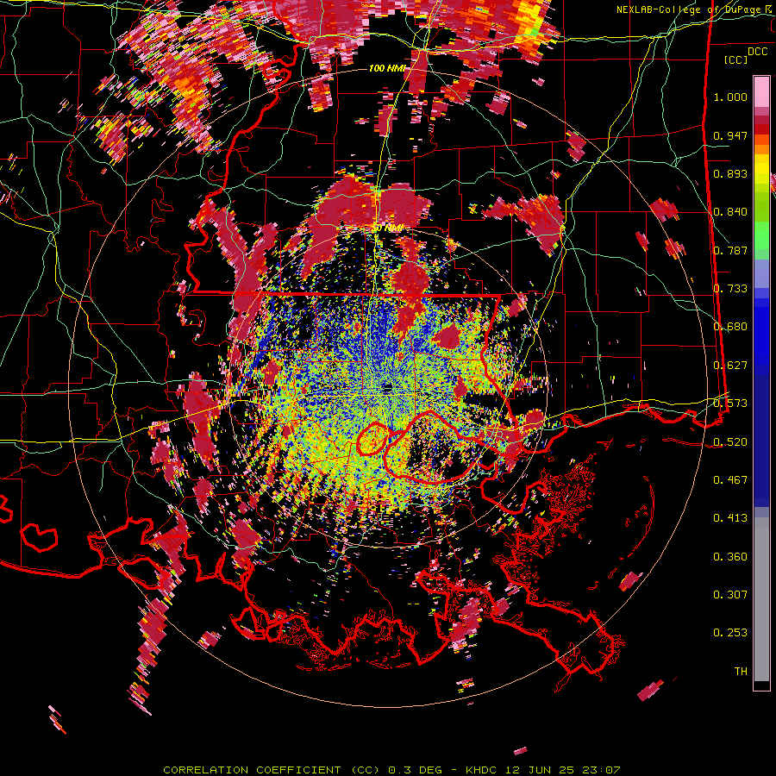Click the Correlation Coefficient caption at bottom
This screenshot has width=776, height=776.
tap(391, 770)
